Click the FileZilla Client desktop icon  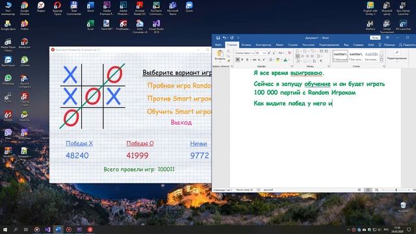coord(25,99)
